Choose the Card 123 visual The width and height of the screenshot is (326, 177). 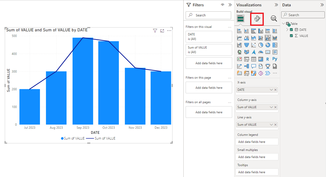tap(268, 52)
